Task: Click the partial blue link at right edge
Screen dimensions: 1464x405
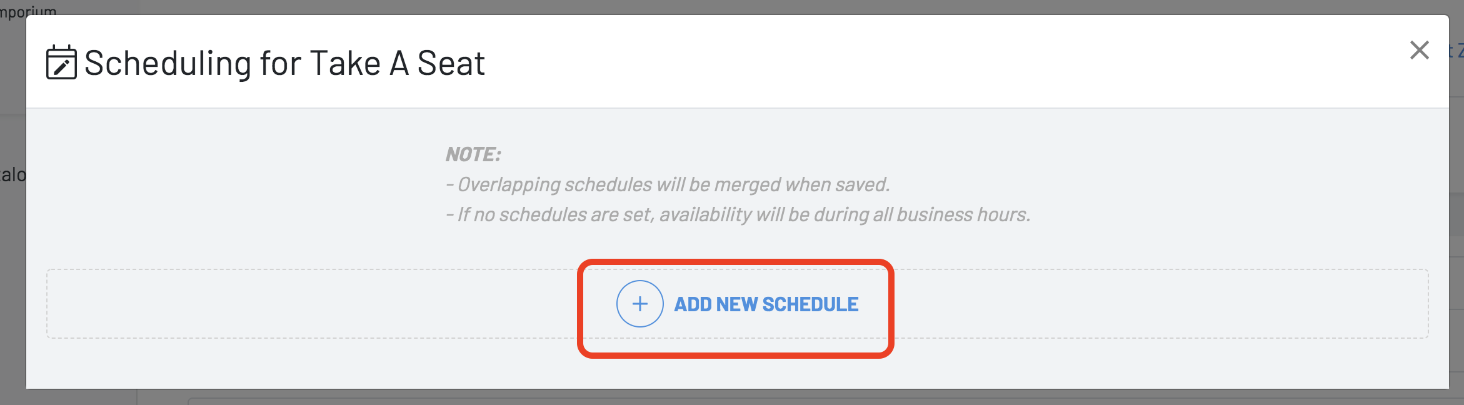Action: (1456, 51)
